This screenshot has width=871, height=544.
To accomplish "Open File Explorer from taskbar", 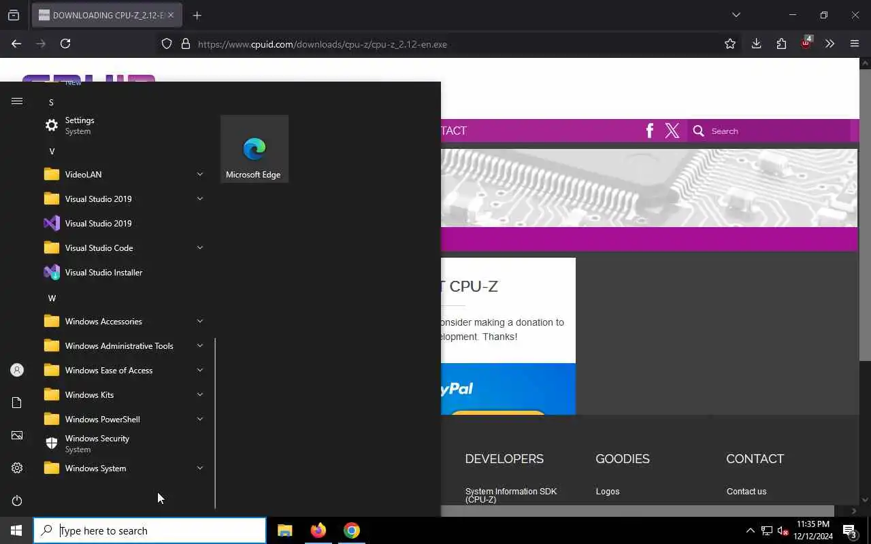I will [285, 530].
